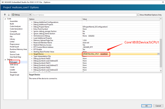The height and width of the screenshot is (109, 165).
Task: Select Debug Symbols Load Address[0] option
Action: click(46, 61)
